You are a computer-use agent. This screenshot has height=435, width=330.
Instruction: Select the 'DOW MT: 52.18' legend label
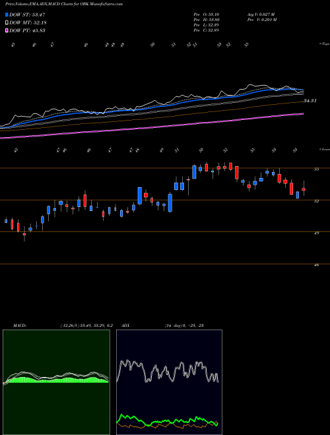(28, 22)
